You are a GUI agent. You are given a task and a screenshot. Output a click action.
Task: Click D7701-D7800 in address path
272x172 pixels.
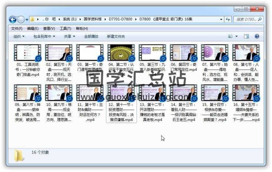pyautogui.click(x=121, y=19)
